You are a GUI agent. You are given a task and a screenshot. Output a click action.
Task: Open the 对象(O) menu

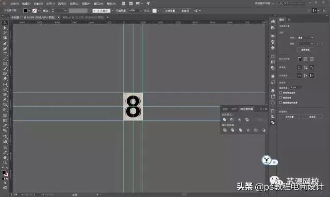(x=38, y=4)
